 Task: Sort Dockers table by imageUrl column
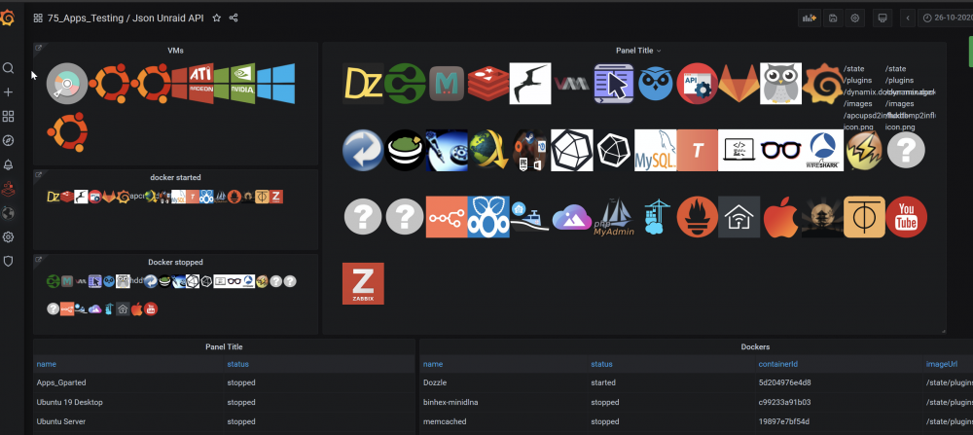coord(940,364)
